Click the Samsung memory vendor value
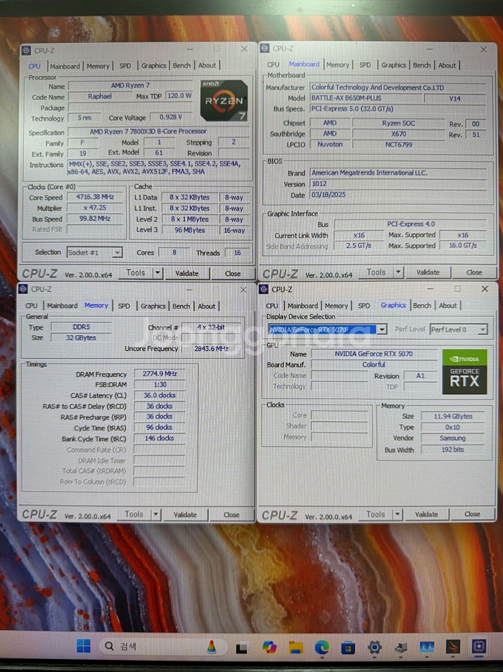Screen dimensions: 503x672 [x=453, y=438]
